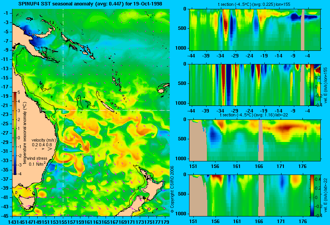Image resolution: width=330 pixels, height=225 pixels.
Task: Click the 'wind stress' legend label
Action: click(37, 158)
